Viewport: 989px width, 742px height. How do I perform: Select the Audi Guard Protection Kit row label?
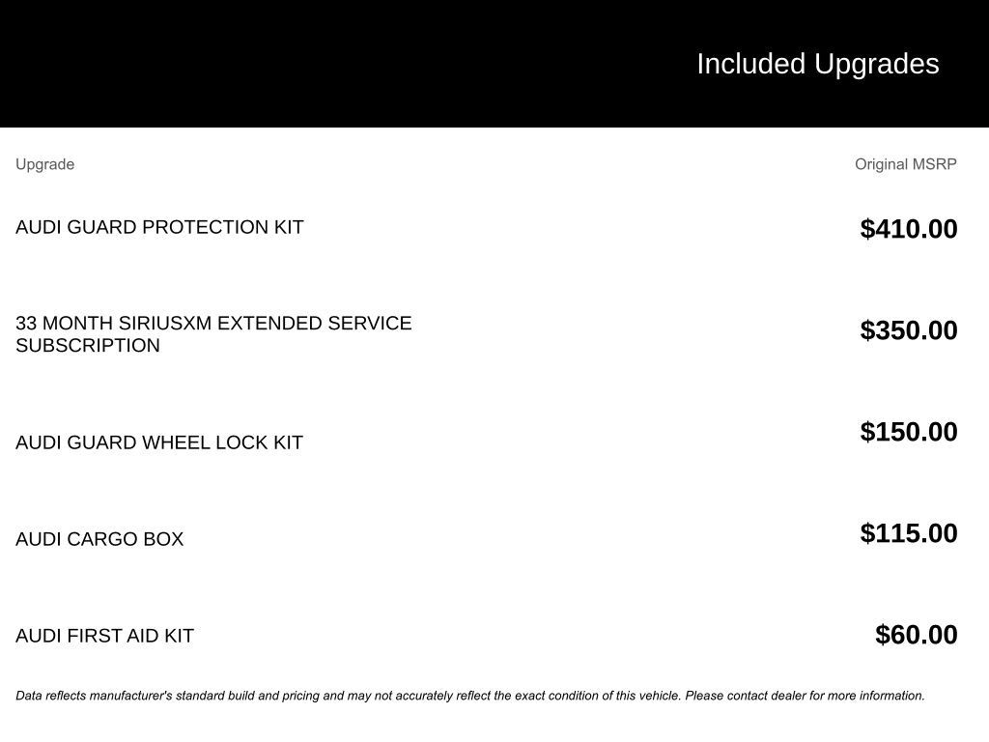(159, 227)
